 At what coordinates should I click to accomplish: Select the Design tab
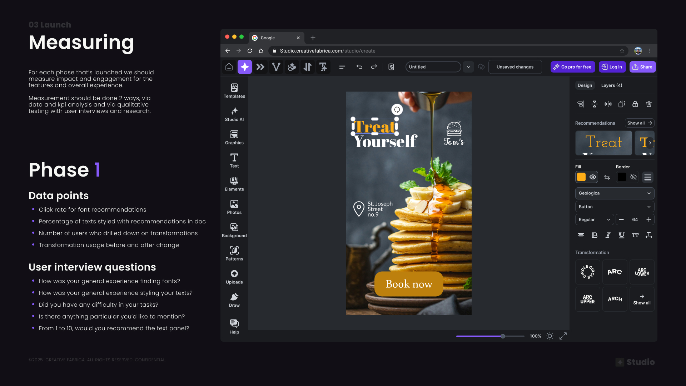point(585,85)
